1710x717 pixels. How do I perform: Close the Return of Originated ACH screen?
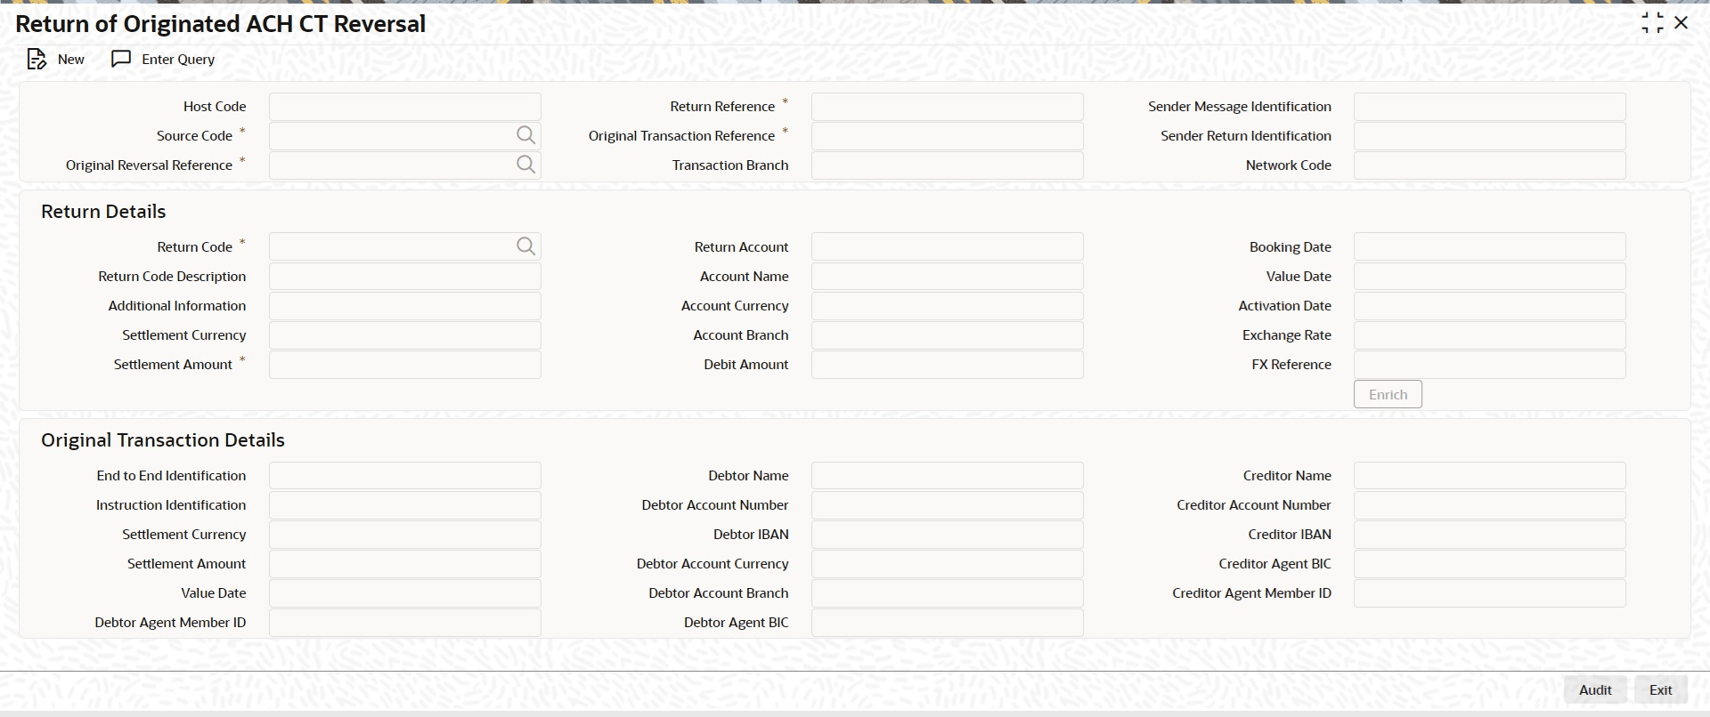point(1681,23)
